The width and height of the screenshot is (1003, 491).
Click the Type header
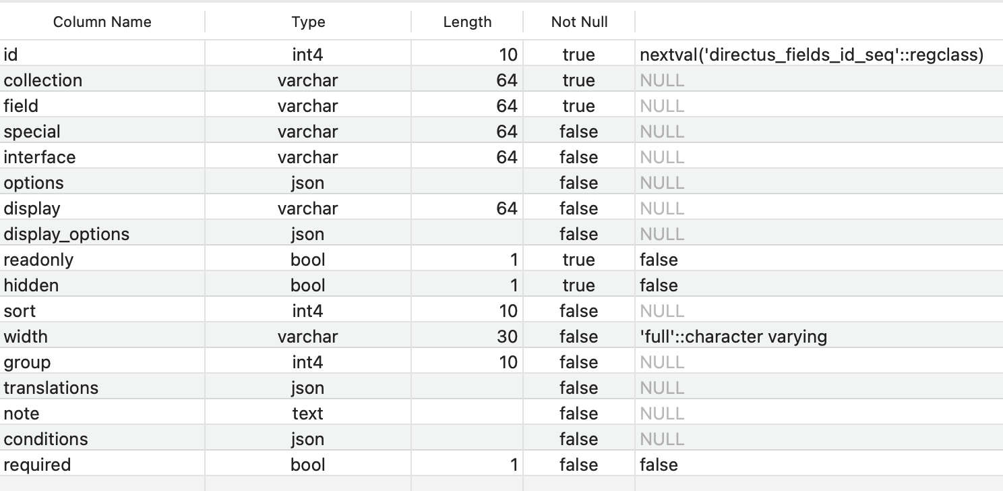point(308,22)
